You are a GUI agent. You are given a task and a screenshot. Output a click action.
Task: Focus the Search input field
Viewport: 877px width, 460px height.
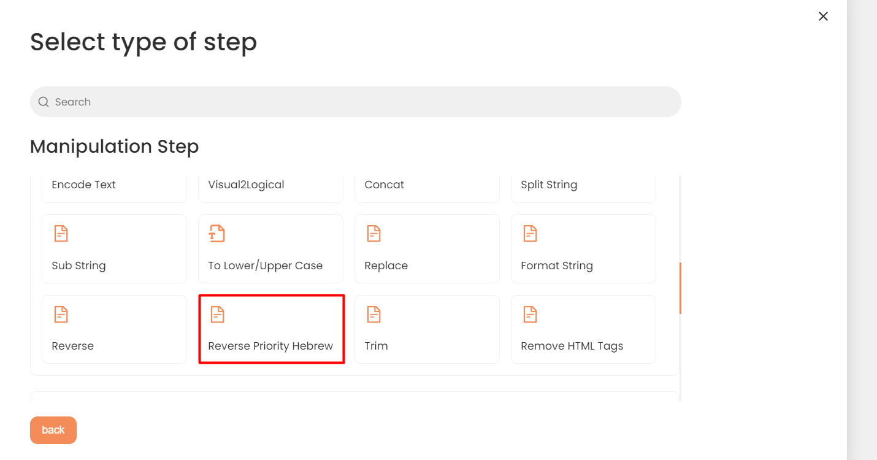pos(356,102)
